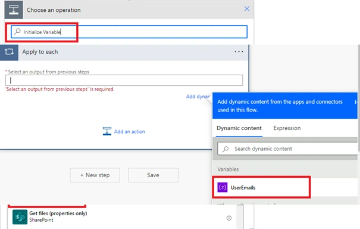Close the Choose an operation panel
Screen dimensions: 360x229
(x=247, y=9)
